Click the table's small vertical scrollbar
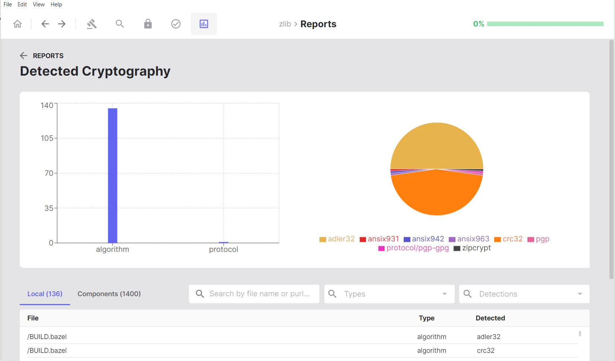Screen dimensions: 615x361 [580, 333]
